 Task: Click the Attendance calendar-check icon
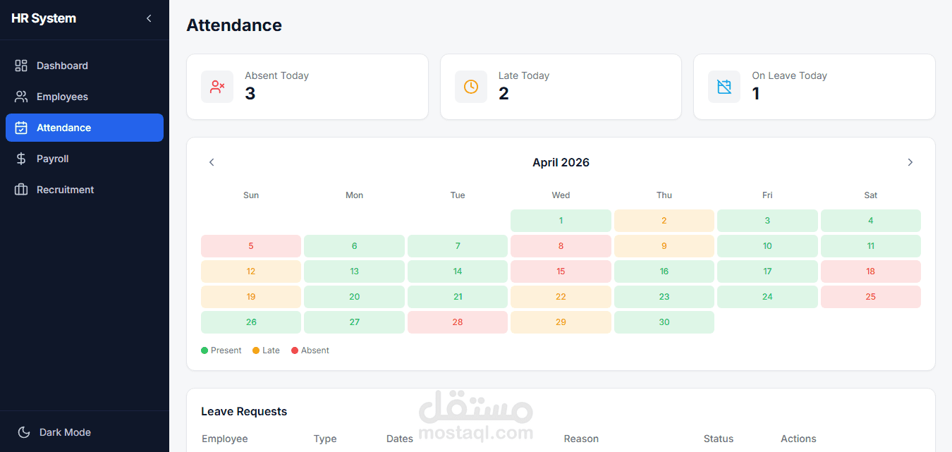click(21, 128)
